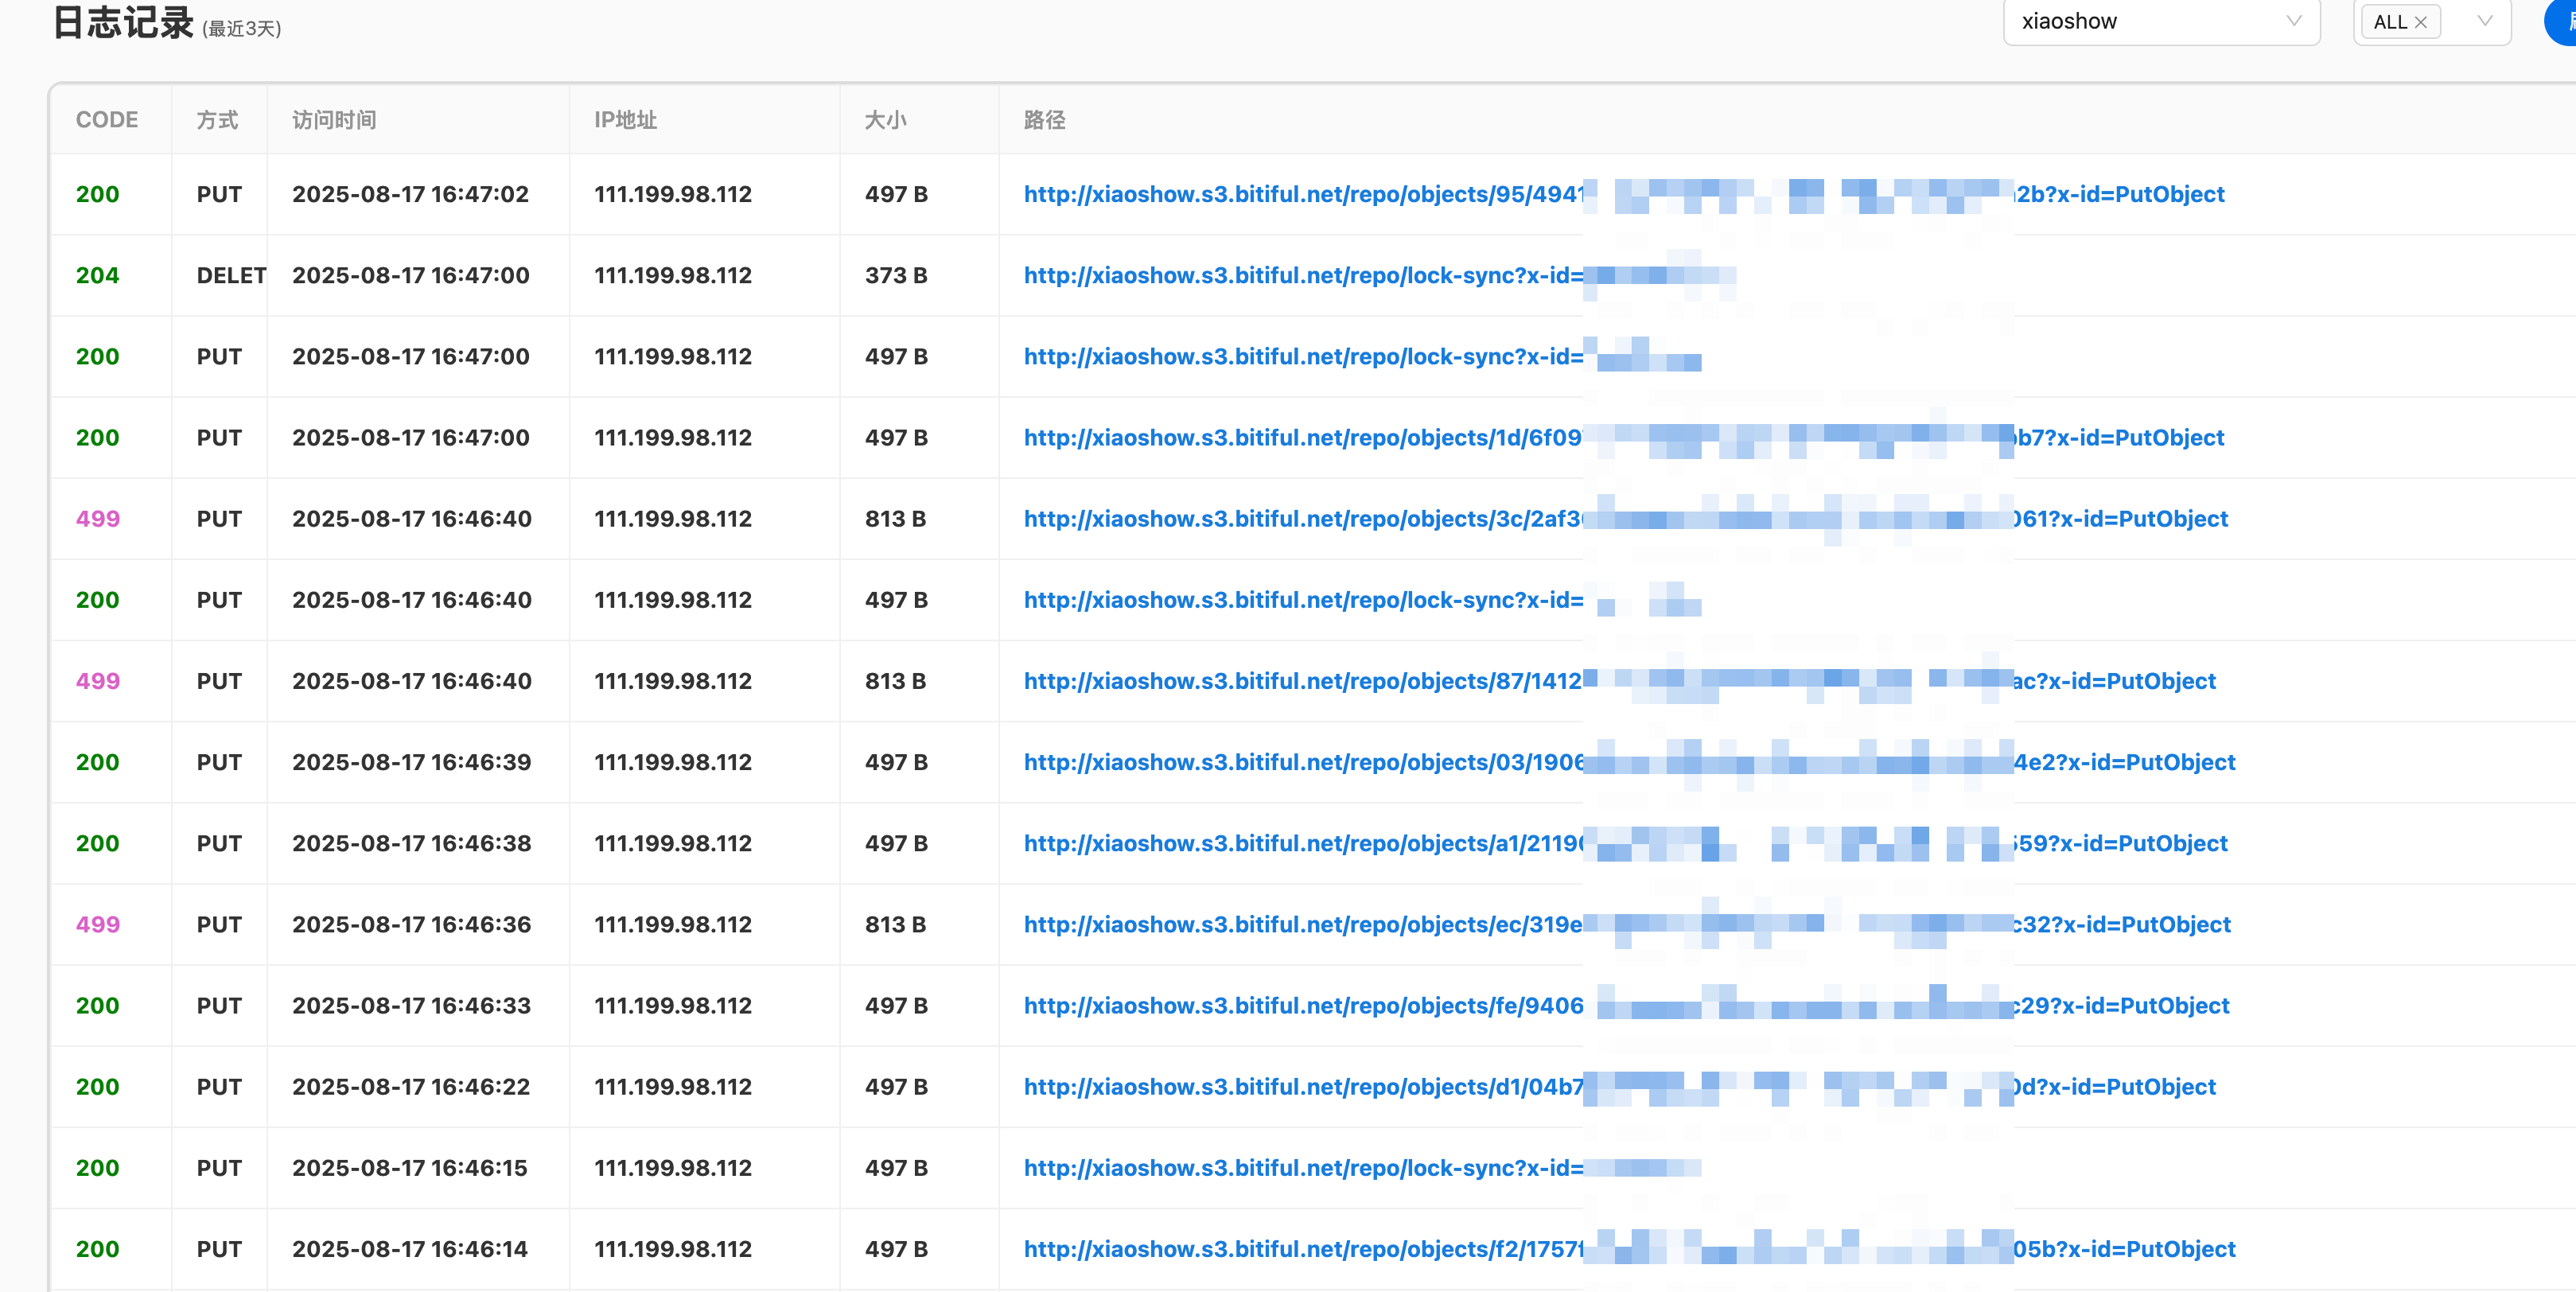Click the IP地址 column header
The height and width of the screenshot is (1292, 2576).
625,120
